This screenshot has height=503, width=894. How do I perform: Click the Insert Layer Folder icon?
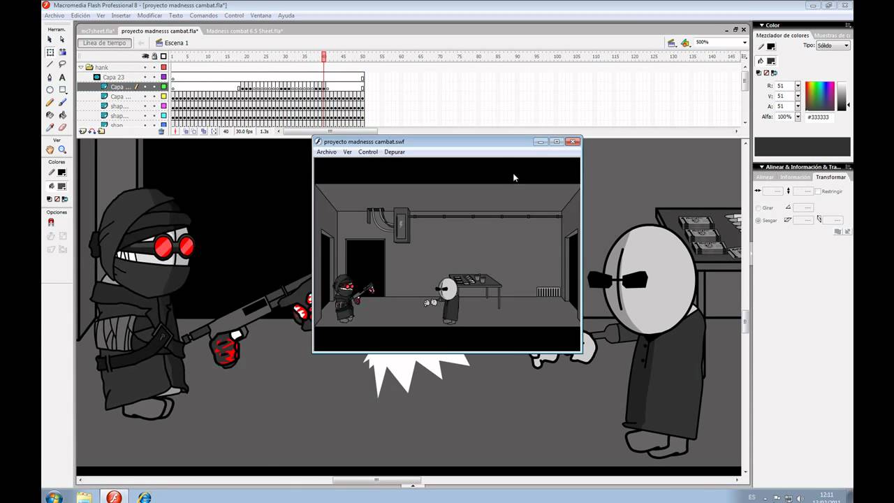(101, 131)
